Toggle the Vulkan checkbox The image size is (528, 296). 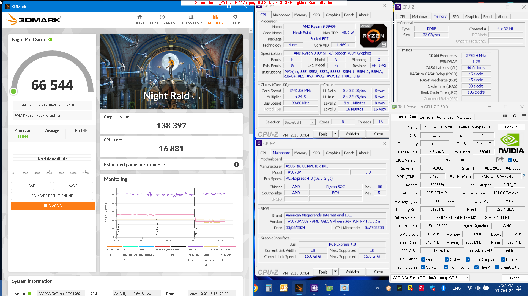tap(423, 267)
